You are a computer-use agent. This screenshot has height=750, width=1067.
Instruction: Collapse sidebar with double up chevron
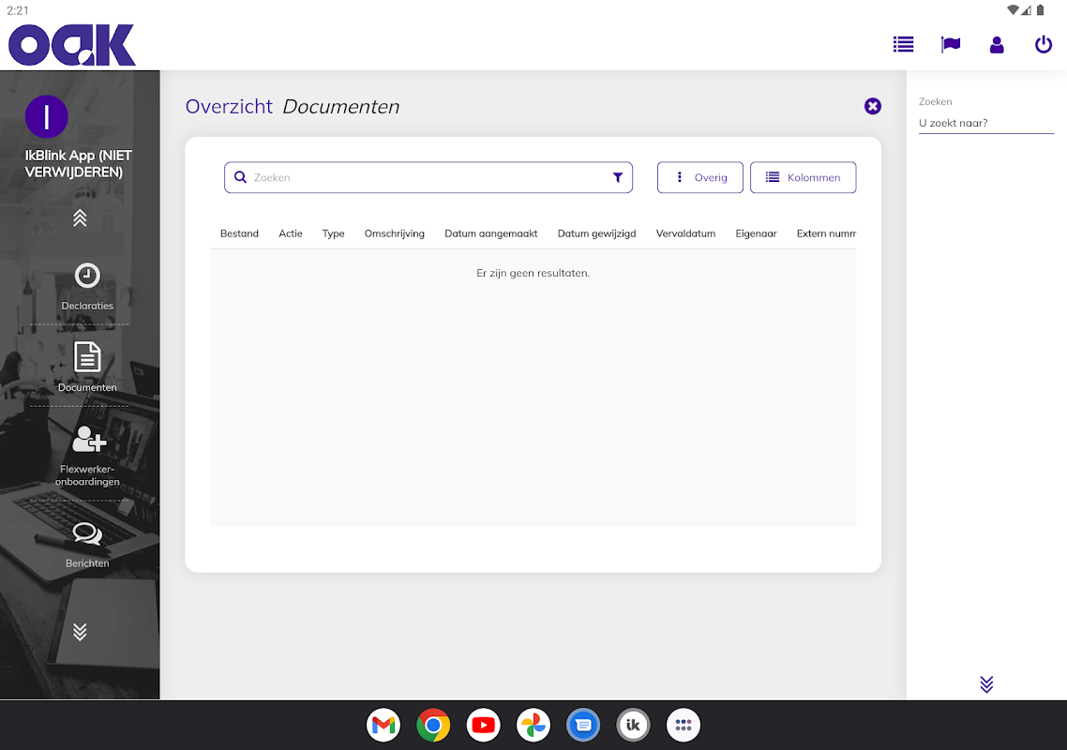[x=80, y=217]
